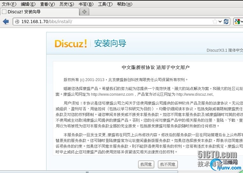This screenshot has height=173, width=243.
Task: Click the 安装向导 title text
Action: 110,43
